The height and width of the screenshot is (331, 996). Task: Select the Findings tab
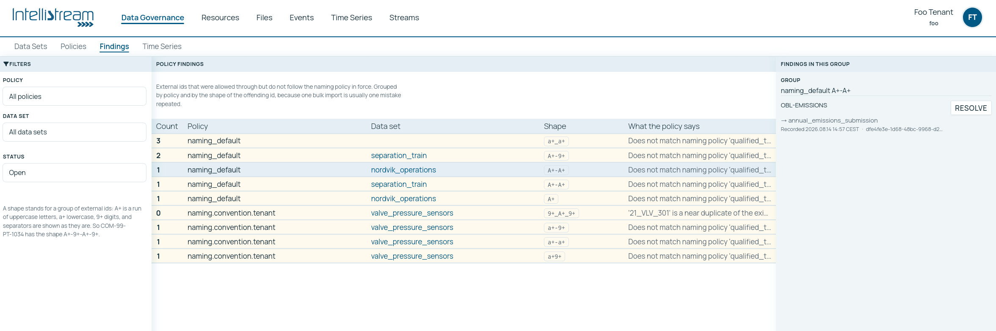pyautogui.click(x=114, y=47)
